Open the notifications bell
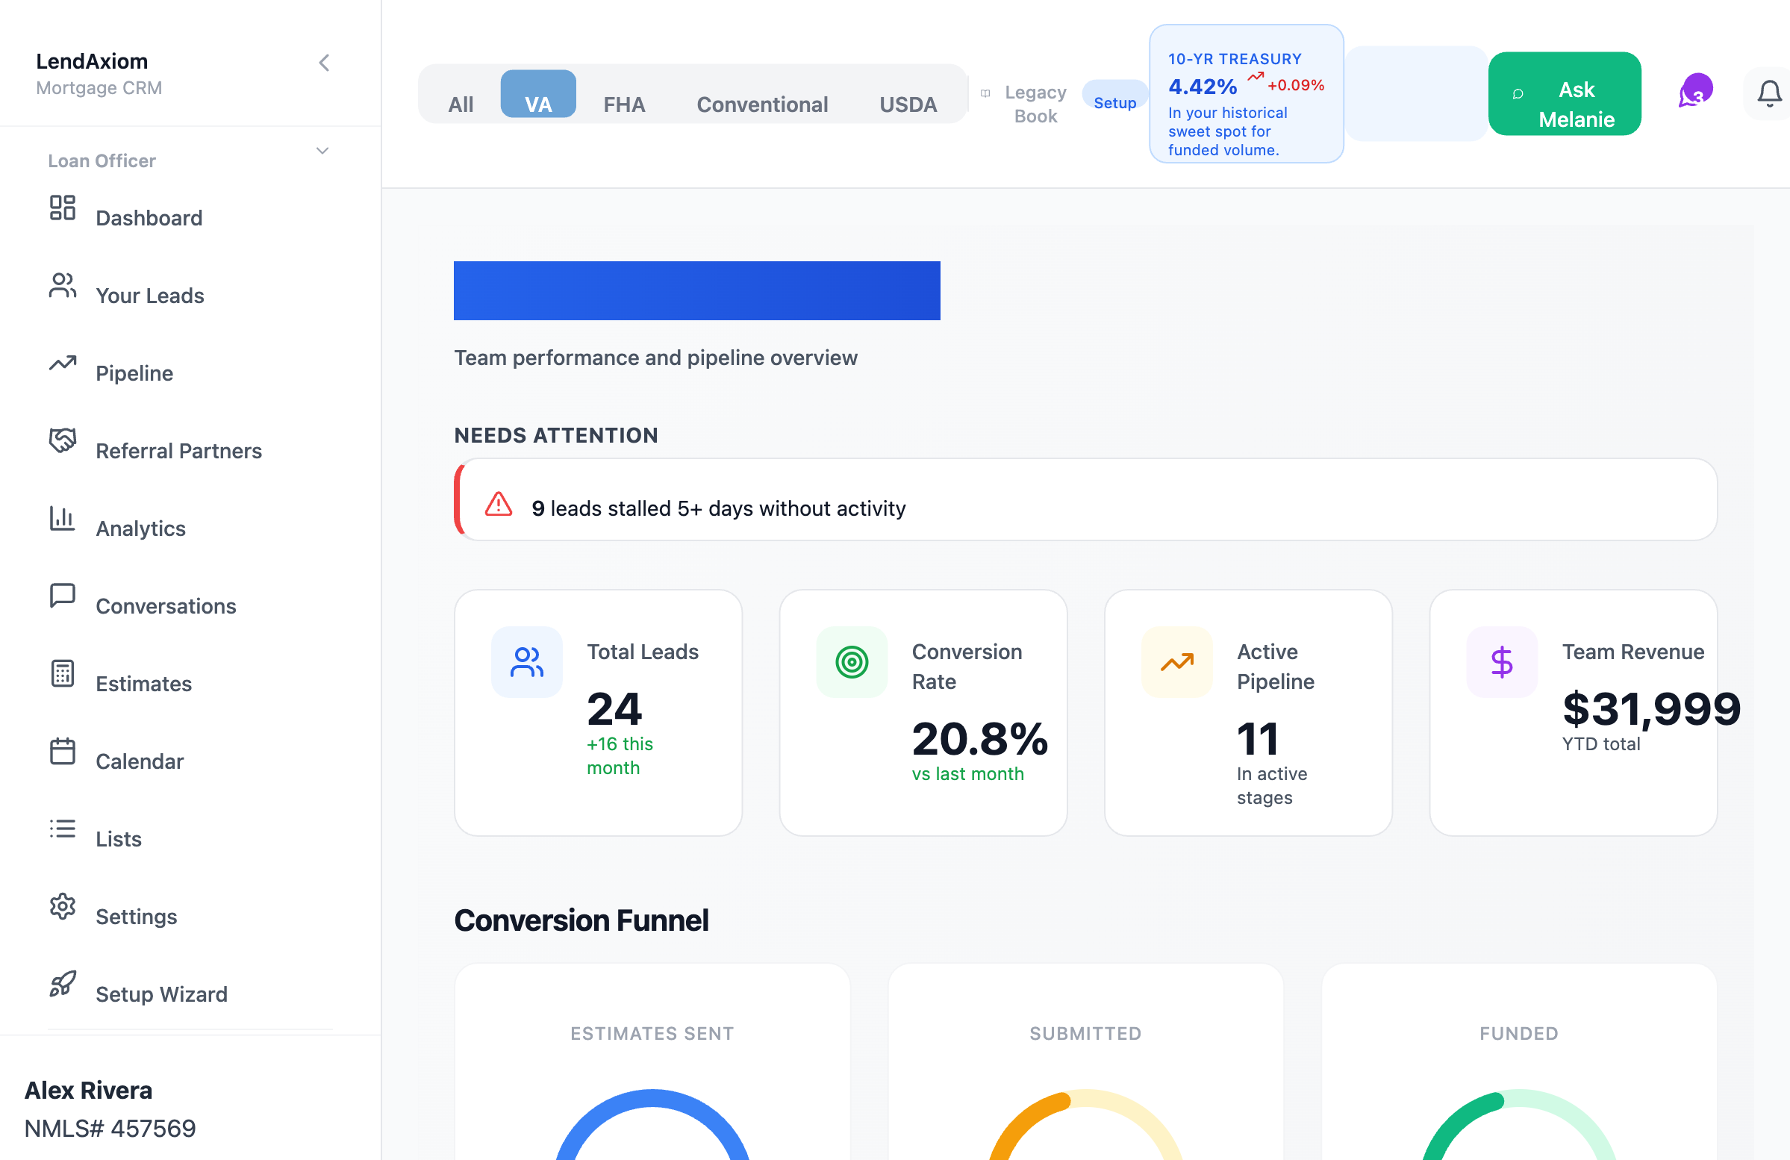The height and width of the screenshot is (1160, 1790). (x=1769, y=93)
